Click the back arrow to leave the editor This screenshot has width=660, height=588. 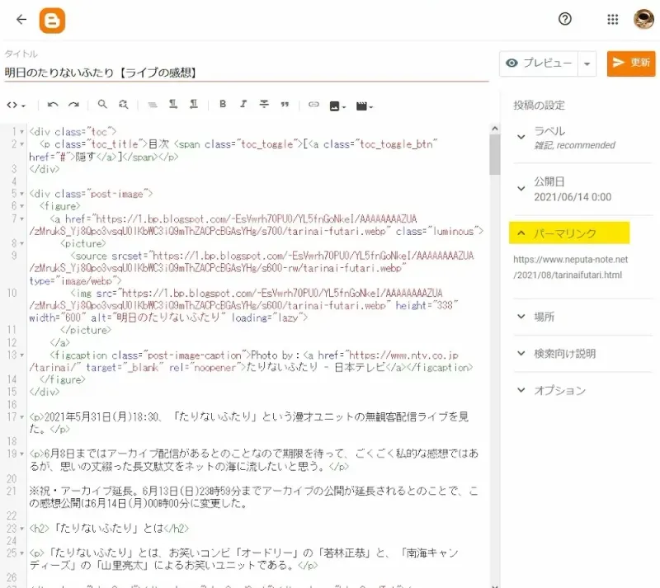21,20
